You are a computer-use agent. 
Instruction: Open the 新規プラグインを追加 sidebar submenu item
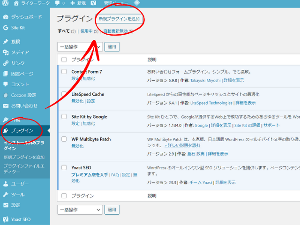[23, 157]
